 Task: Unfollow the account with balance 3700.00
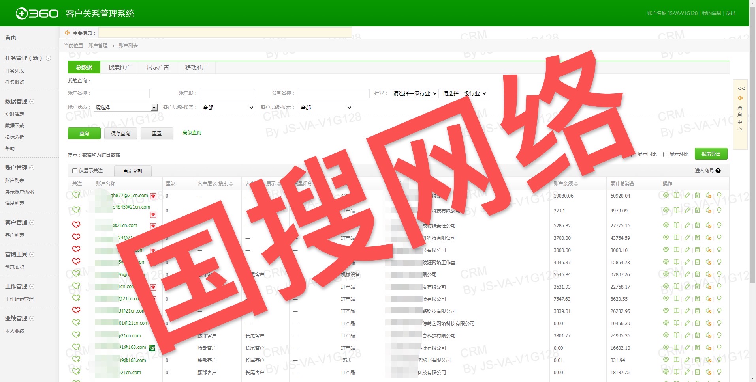click(x=76, y=237)
